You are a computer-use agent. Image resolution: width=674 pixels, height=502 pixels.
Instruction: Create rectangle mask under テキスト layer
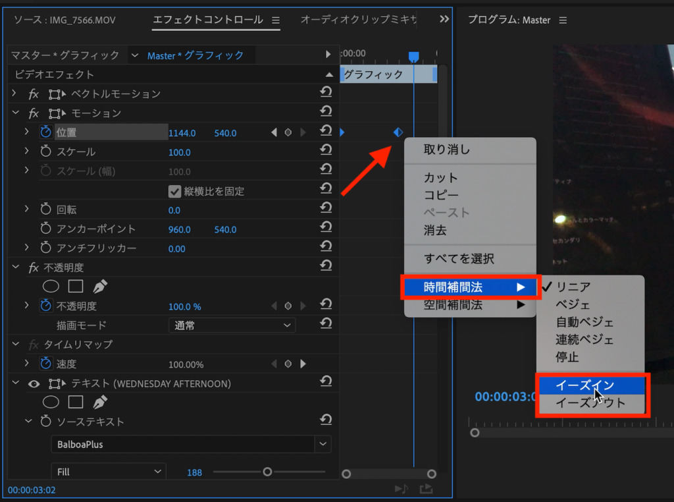76,402
